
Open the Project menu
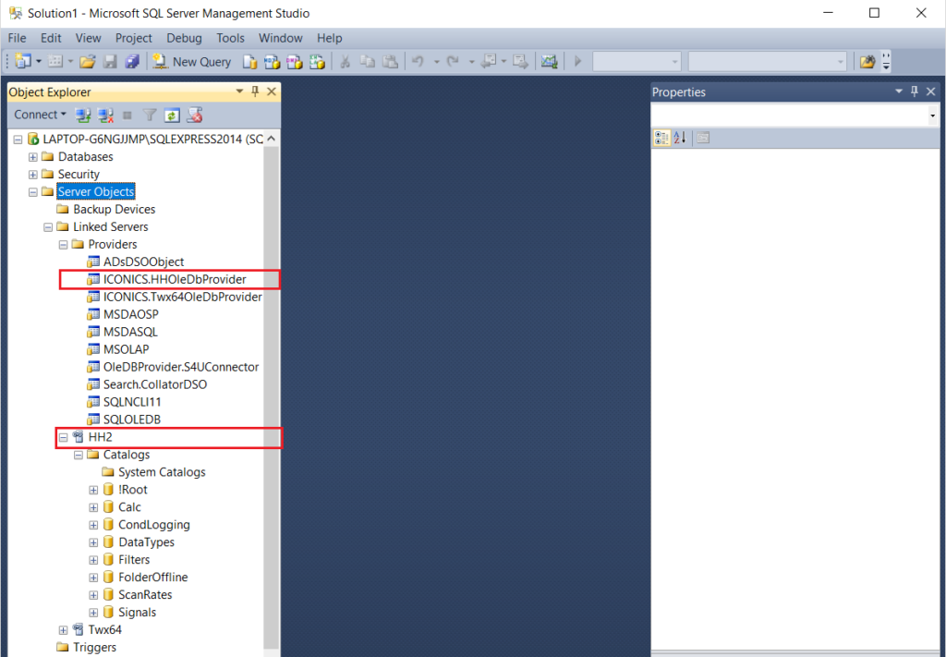(x=133, y=37)
